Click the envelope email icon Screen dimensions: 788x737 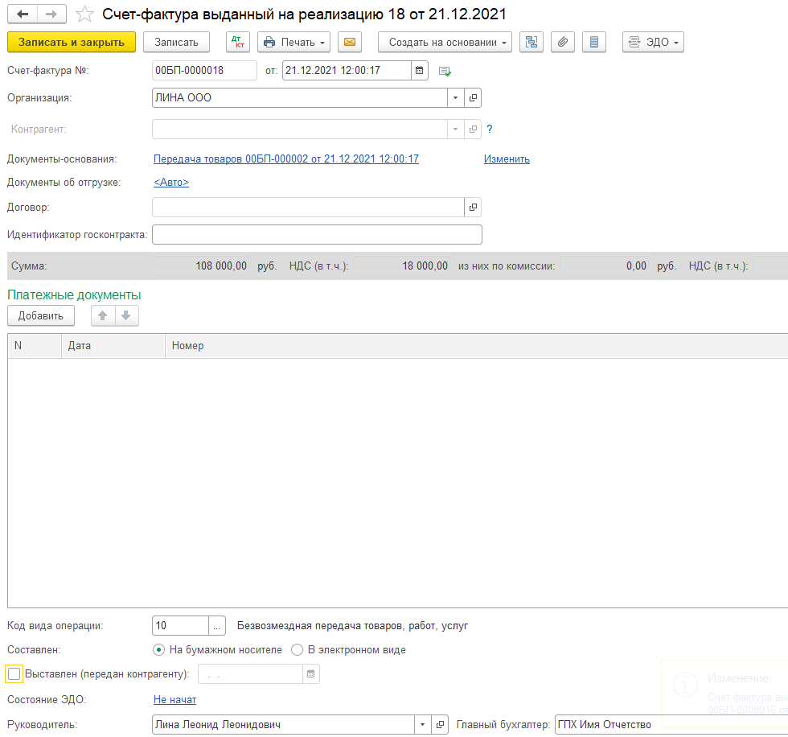pyautogui.click(x=350, y=42)
